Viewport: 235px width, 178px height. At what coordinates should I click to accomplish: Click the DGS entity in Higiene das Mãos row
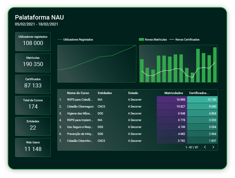coord(101,113)
